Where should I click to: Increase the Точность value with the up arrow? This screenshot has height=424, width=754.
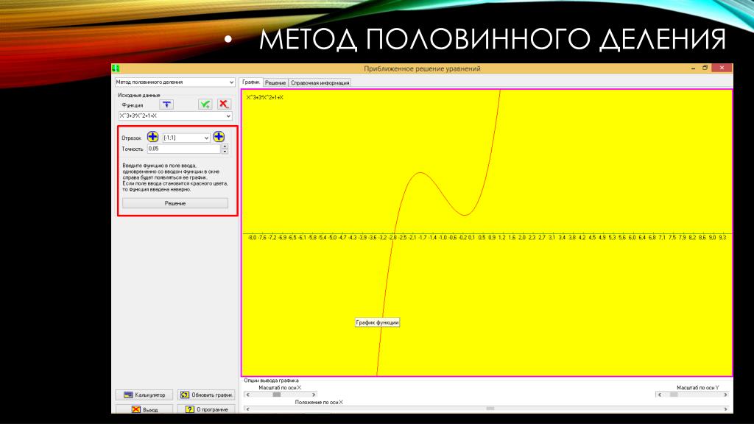click(x=225, y=146)
